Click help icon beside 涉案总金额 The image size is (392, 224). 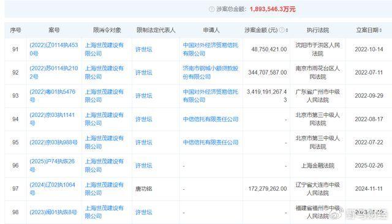211,9
